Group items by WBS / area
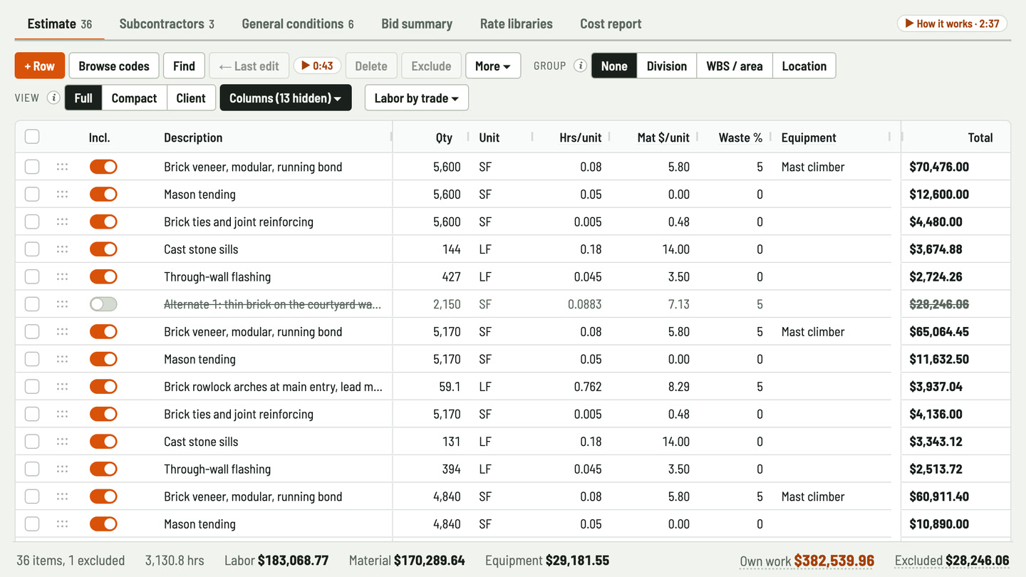Image resolution: width=1026 pixels, height=577 pixels. click(735, 66)
